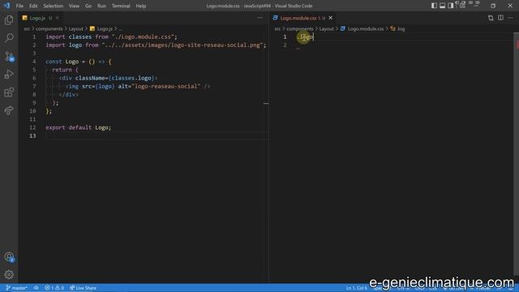
Task: Click the VS Code logo in title bar
Action: tap(6, 6)
